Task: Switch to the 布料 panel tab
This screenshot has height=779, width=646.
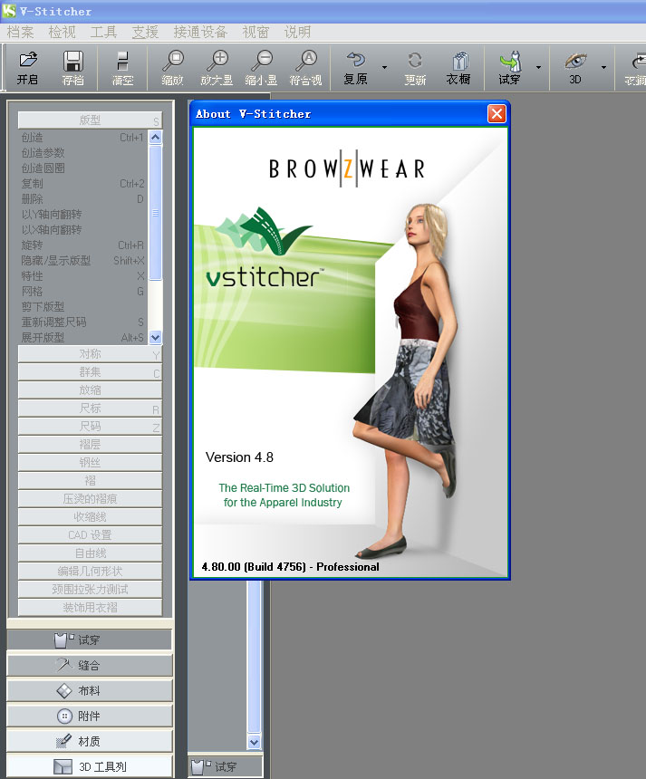Action: tap(90, 690)
